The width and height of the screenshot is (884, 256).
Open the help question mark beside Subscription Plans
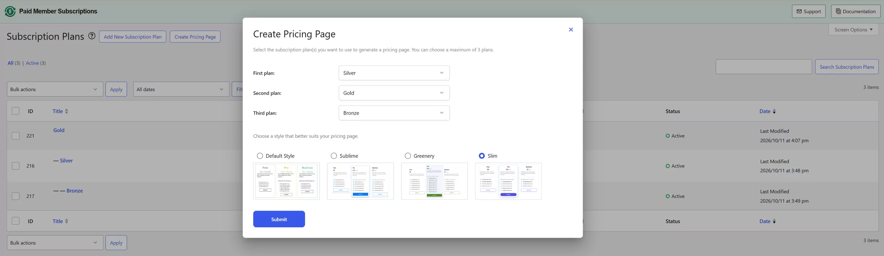pos(92,36)
